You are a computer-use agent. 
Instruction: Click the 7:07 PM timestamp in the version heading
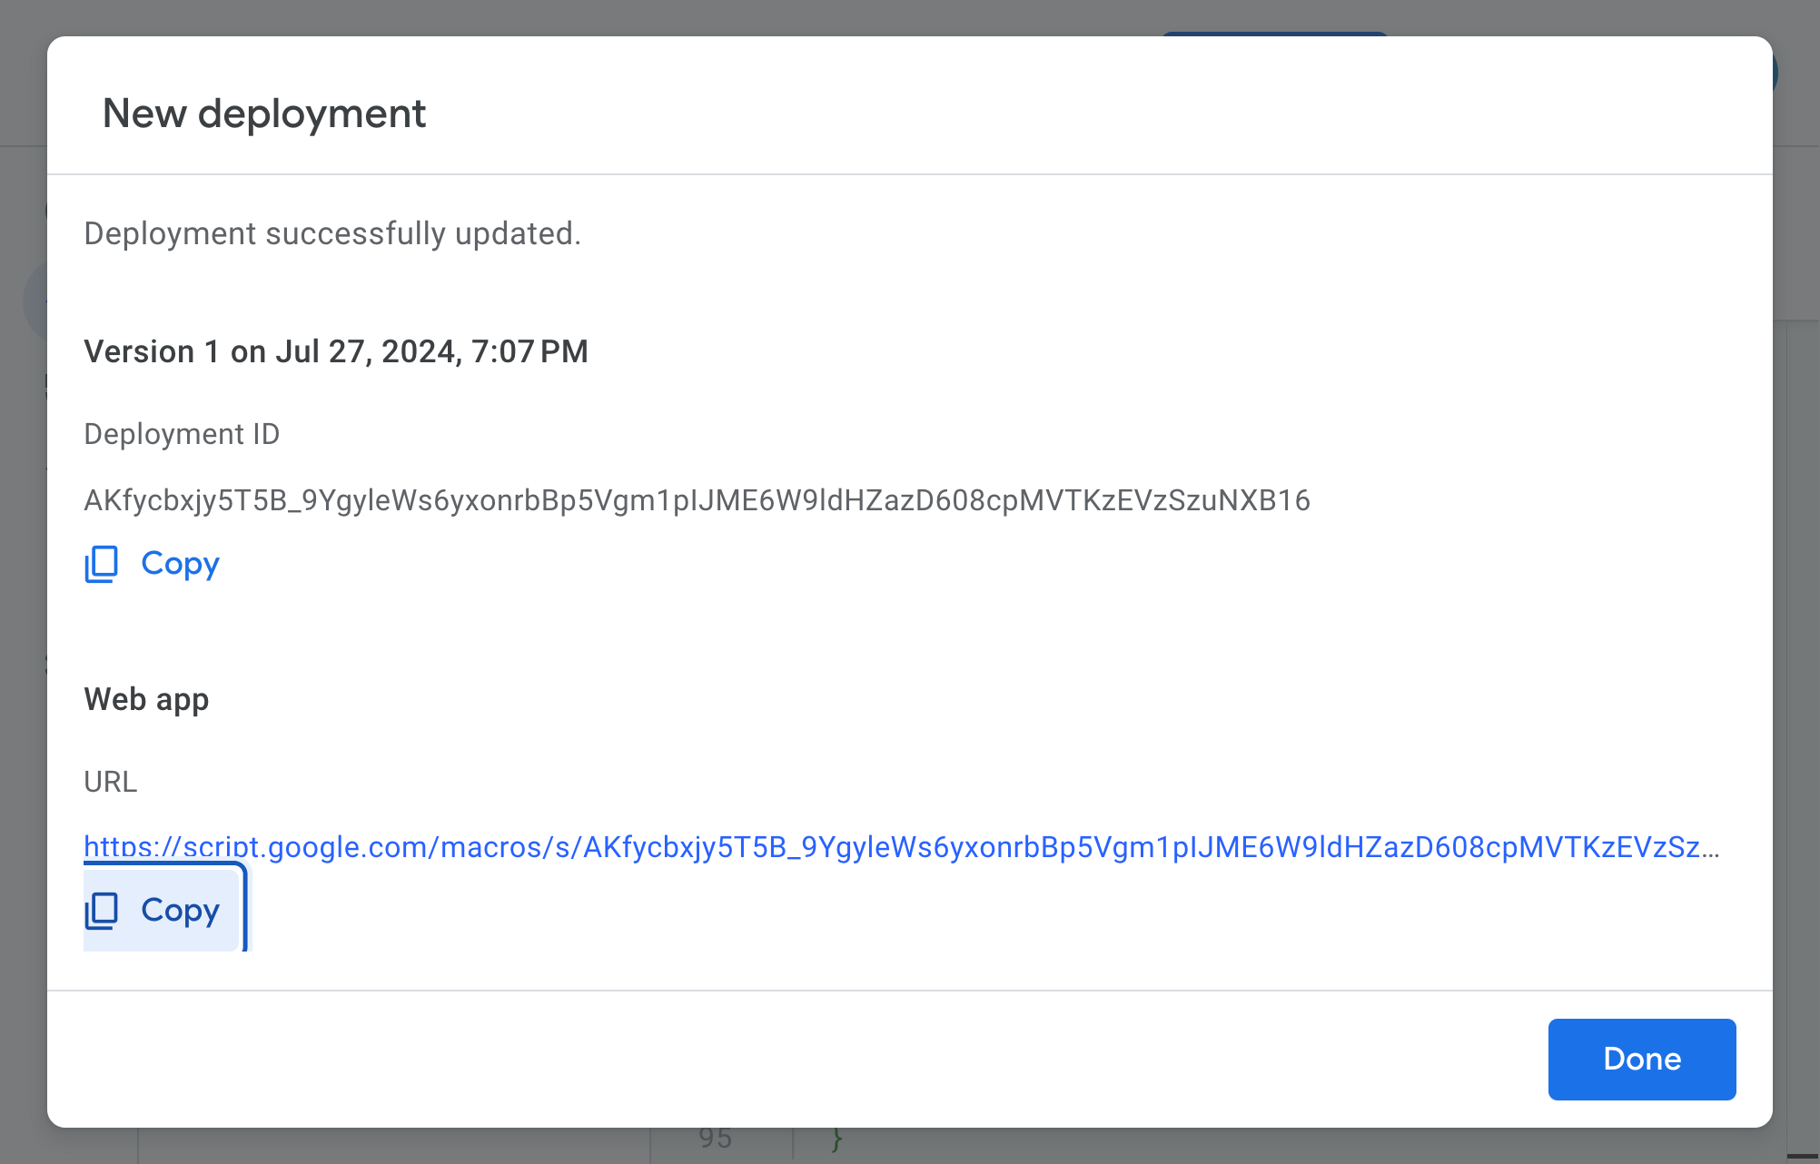pyautogui.click(x=529, y=351)
